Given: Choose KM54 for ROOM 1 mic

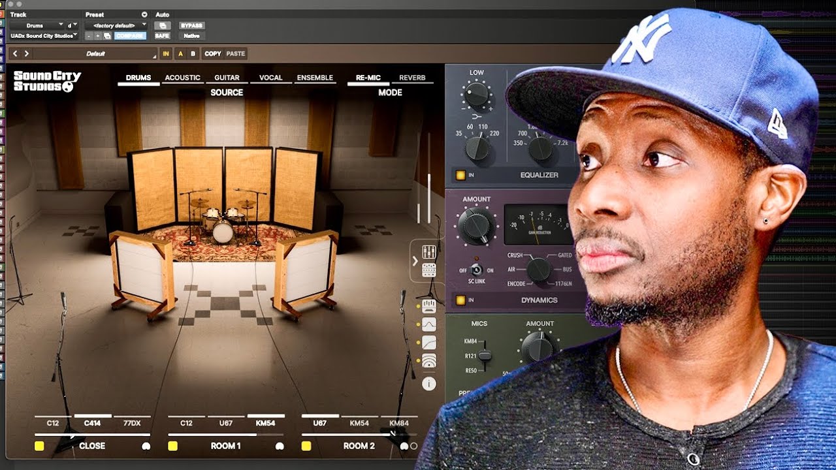Looking at the screenshot, I should [266, 422].
